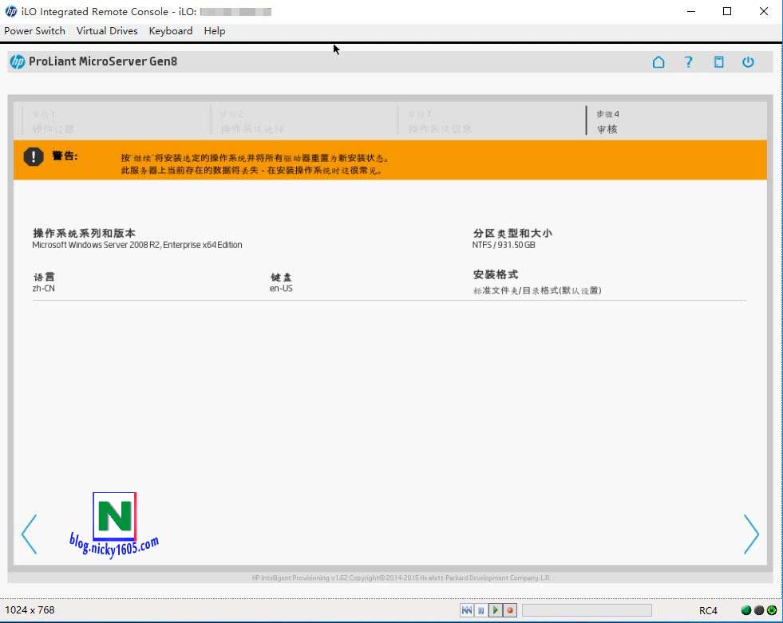Click the ProLiant MicroServer Gen8 title
The image size is (783, 623).
click(x=103, y=61)
